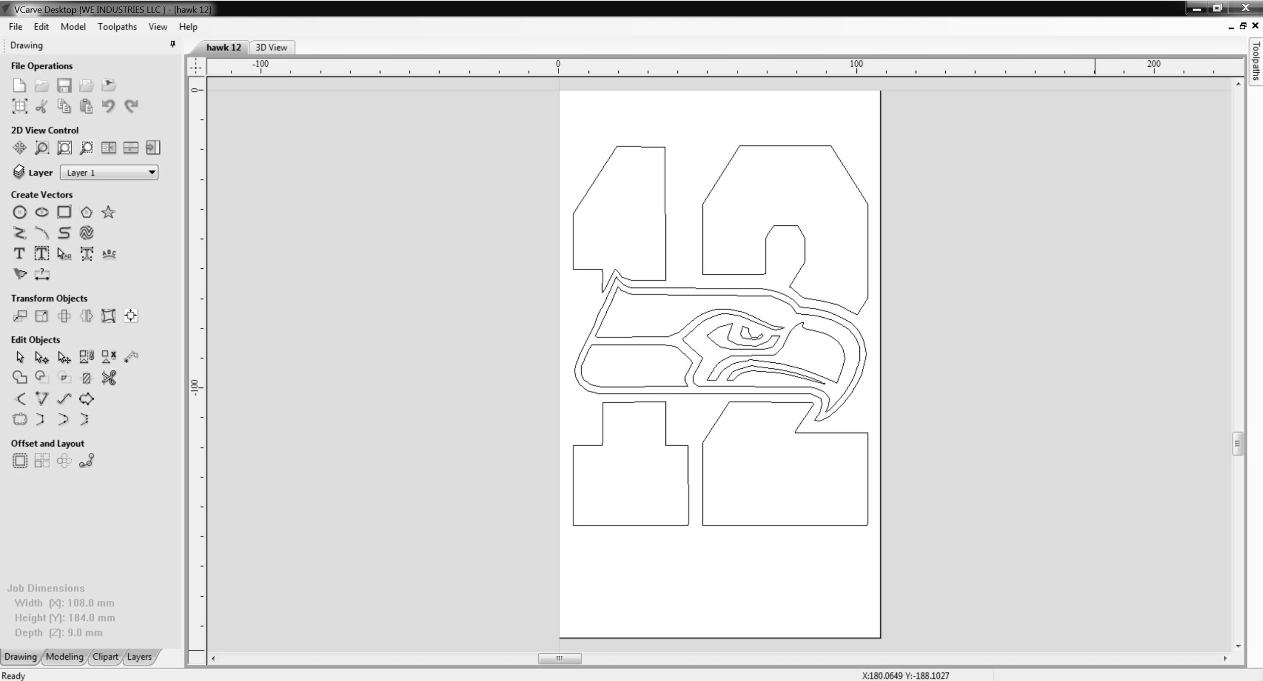The image size is (1263, 681).
Task: Open the Array Copy grid tool
Action: tap(42, 461)
